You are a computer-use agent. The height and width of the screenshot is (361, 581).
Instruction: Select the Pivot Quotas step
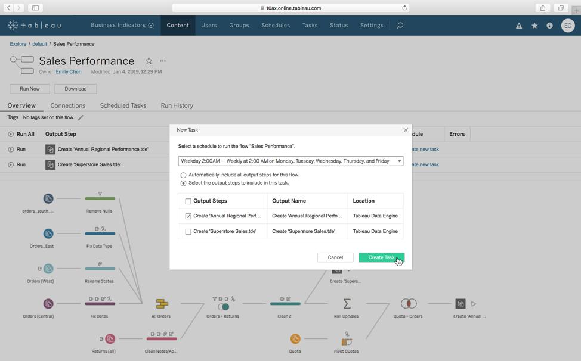(x=347, y=342)
